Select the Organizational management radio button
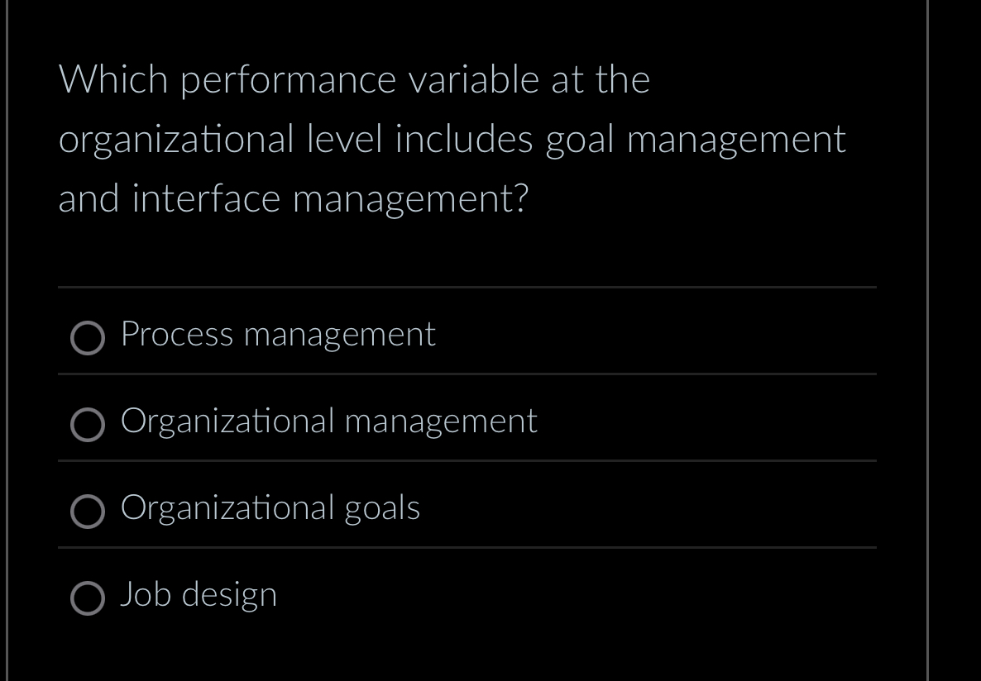981x681 pixels. click(x=88, y=425)
